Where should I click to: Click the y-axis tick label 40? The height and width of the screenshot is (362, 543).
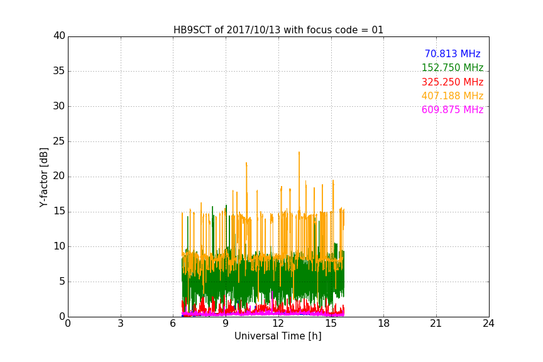point(59,36)
